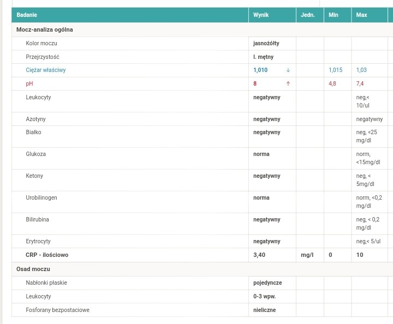Click the down arrow beside 1,010 value
The width and height of the screenshot is (393, 324).
[x=288, y=70]
